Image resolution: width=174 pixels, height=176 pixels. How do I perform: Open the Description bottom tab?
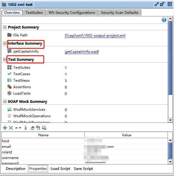tap(16, 169)
